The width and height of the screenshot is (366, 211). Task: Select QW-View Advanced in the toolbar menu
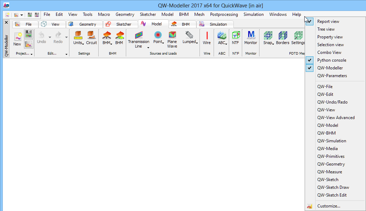point(335,118)
